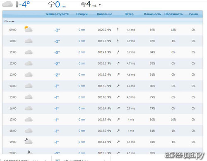Click the wind arrow in the 15:00 row
Image resolution: width=207 pixels, height=161 pixels.
click(x=118, y=97)
